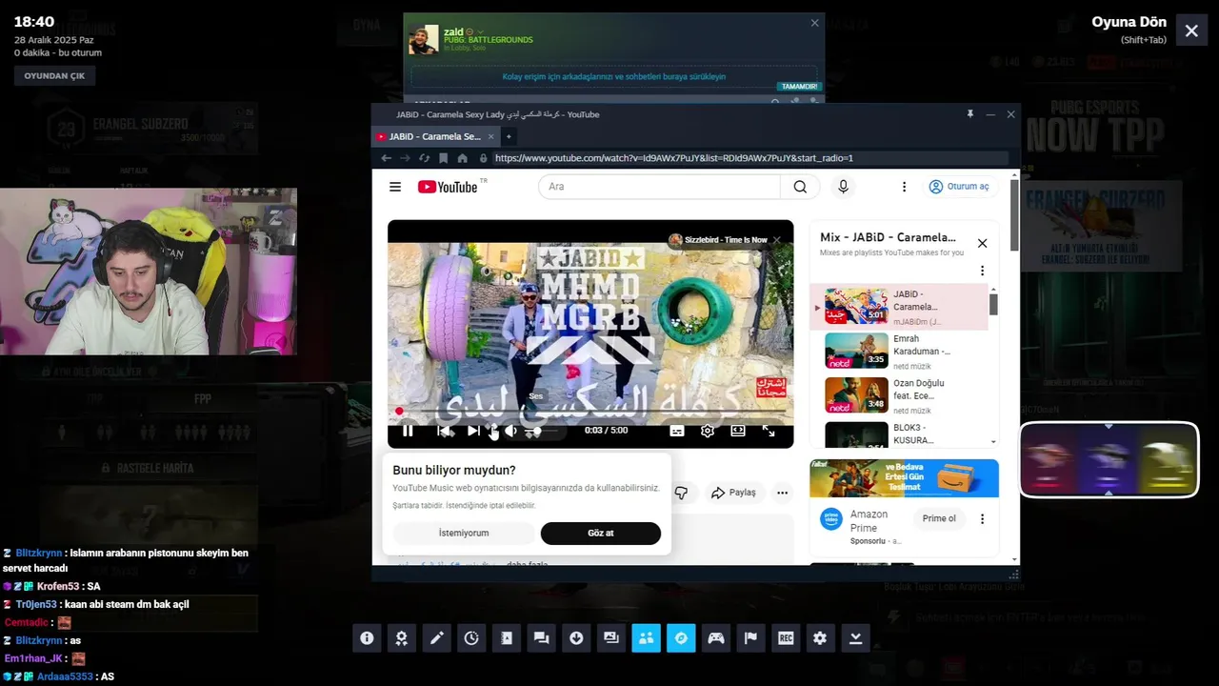
Task: Open the REC game recording icon
Action: pyautogui.click(x=786, y=638)
